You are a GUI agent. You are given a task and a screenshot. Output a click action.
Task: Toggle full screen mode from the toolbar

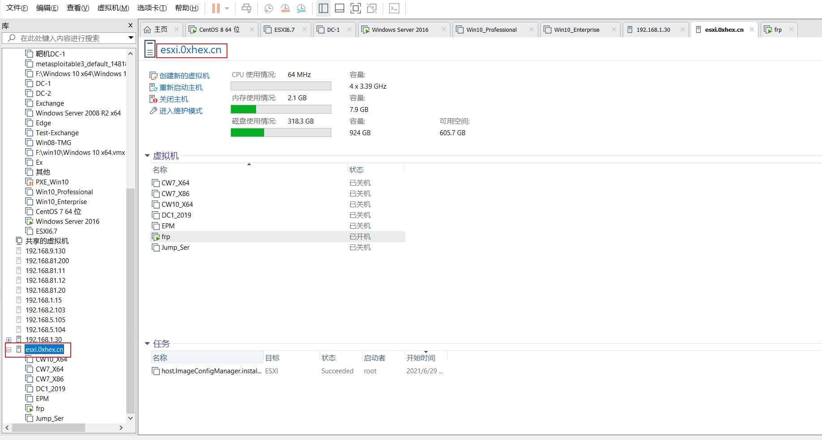[x=355, y=8]
